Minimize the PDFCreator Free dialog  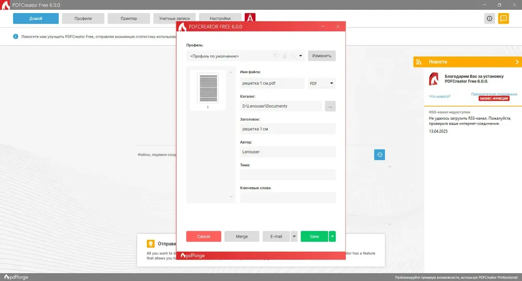pos(323,27)
